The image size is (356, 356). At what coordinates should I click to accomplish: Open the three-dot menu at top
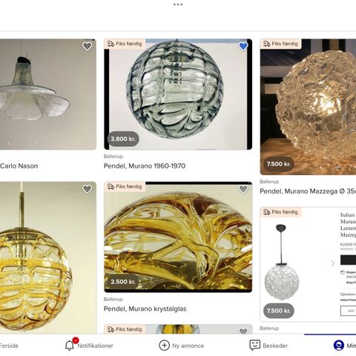[x=178, y=4]
